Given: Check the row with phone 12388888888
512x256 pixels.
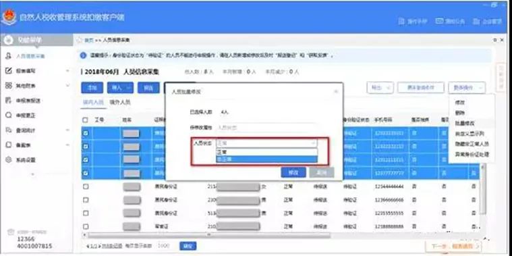Looking at the screenshot, I should click(86, 226).
